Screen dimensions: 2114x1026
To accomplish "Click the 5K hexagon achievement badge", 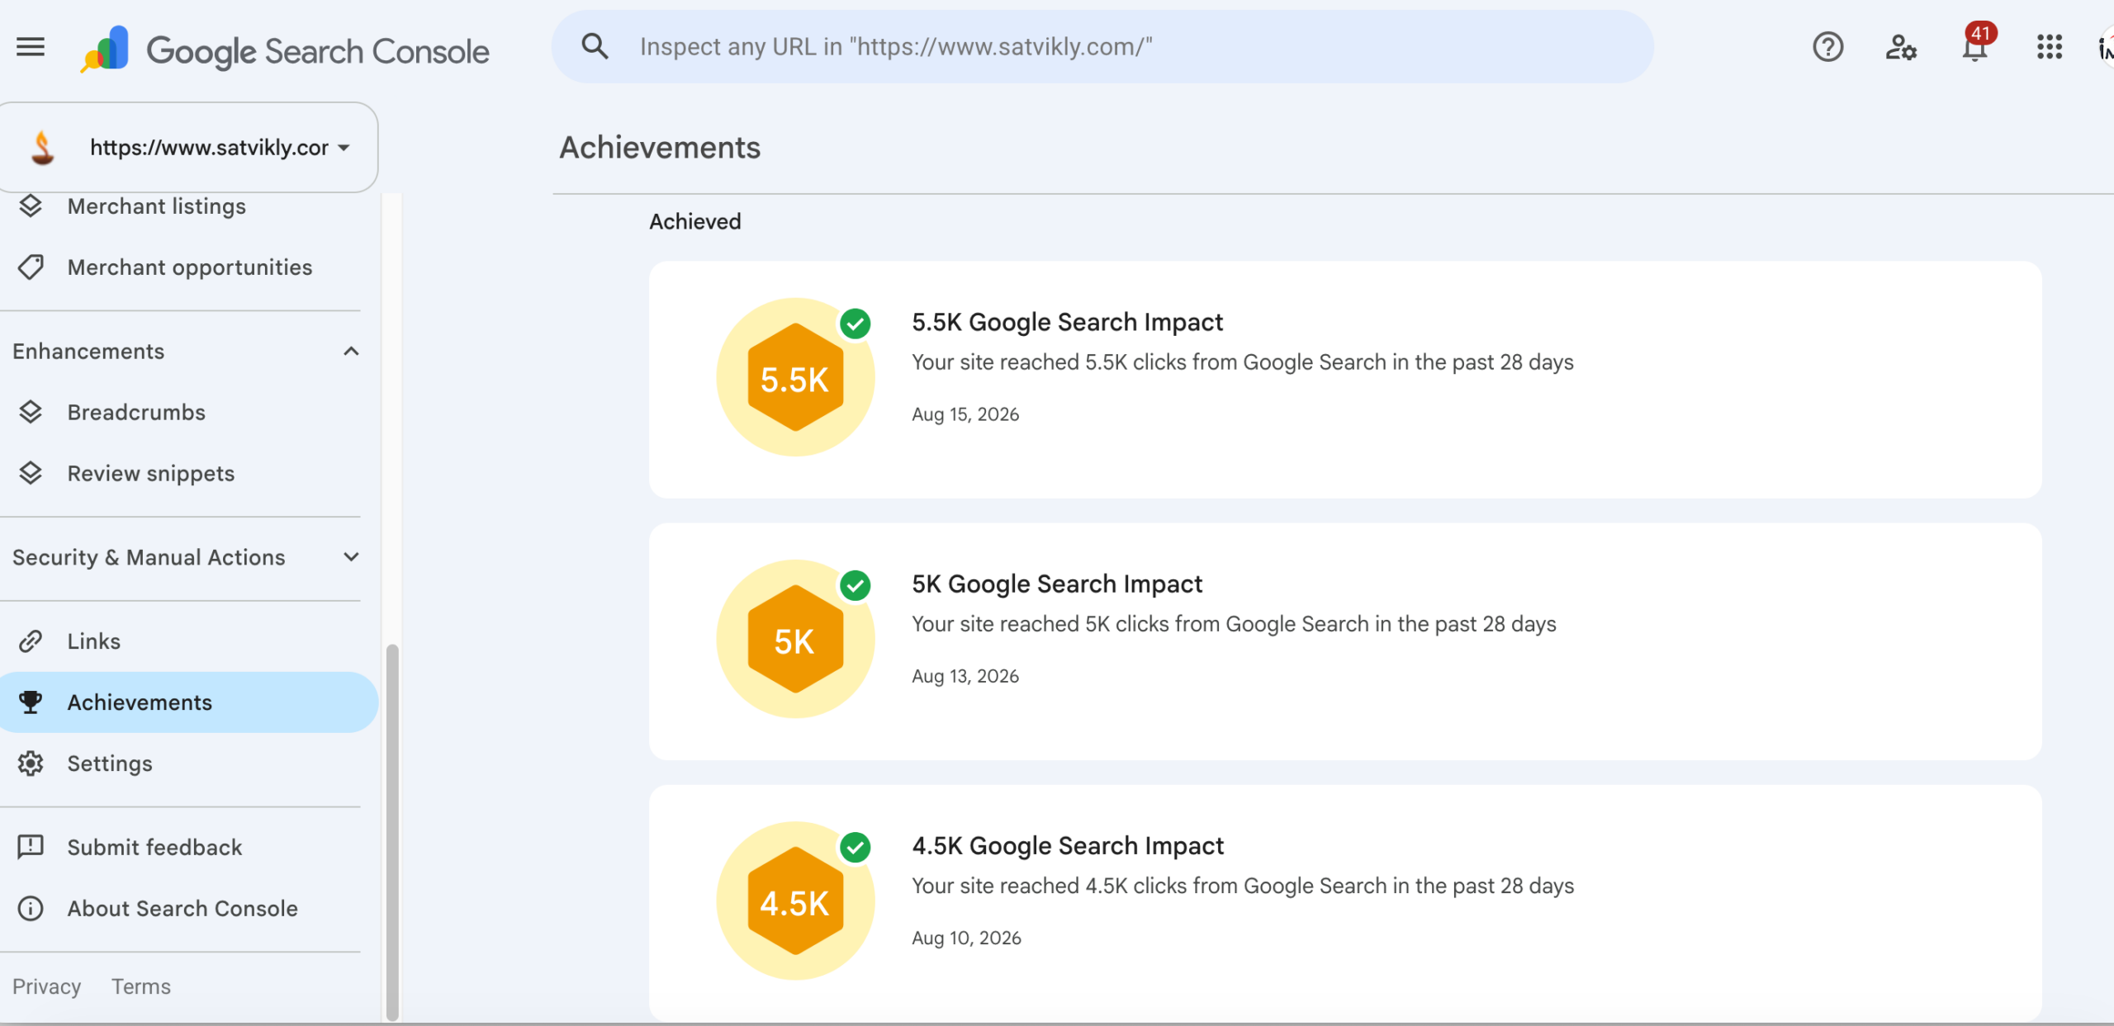I will tap(795, 639).
